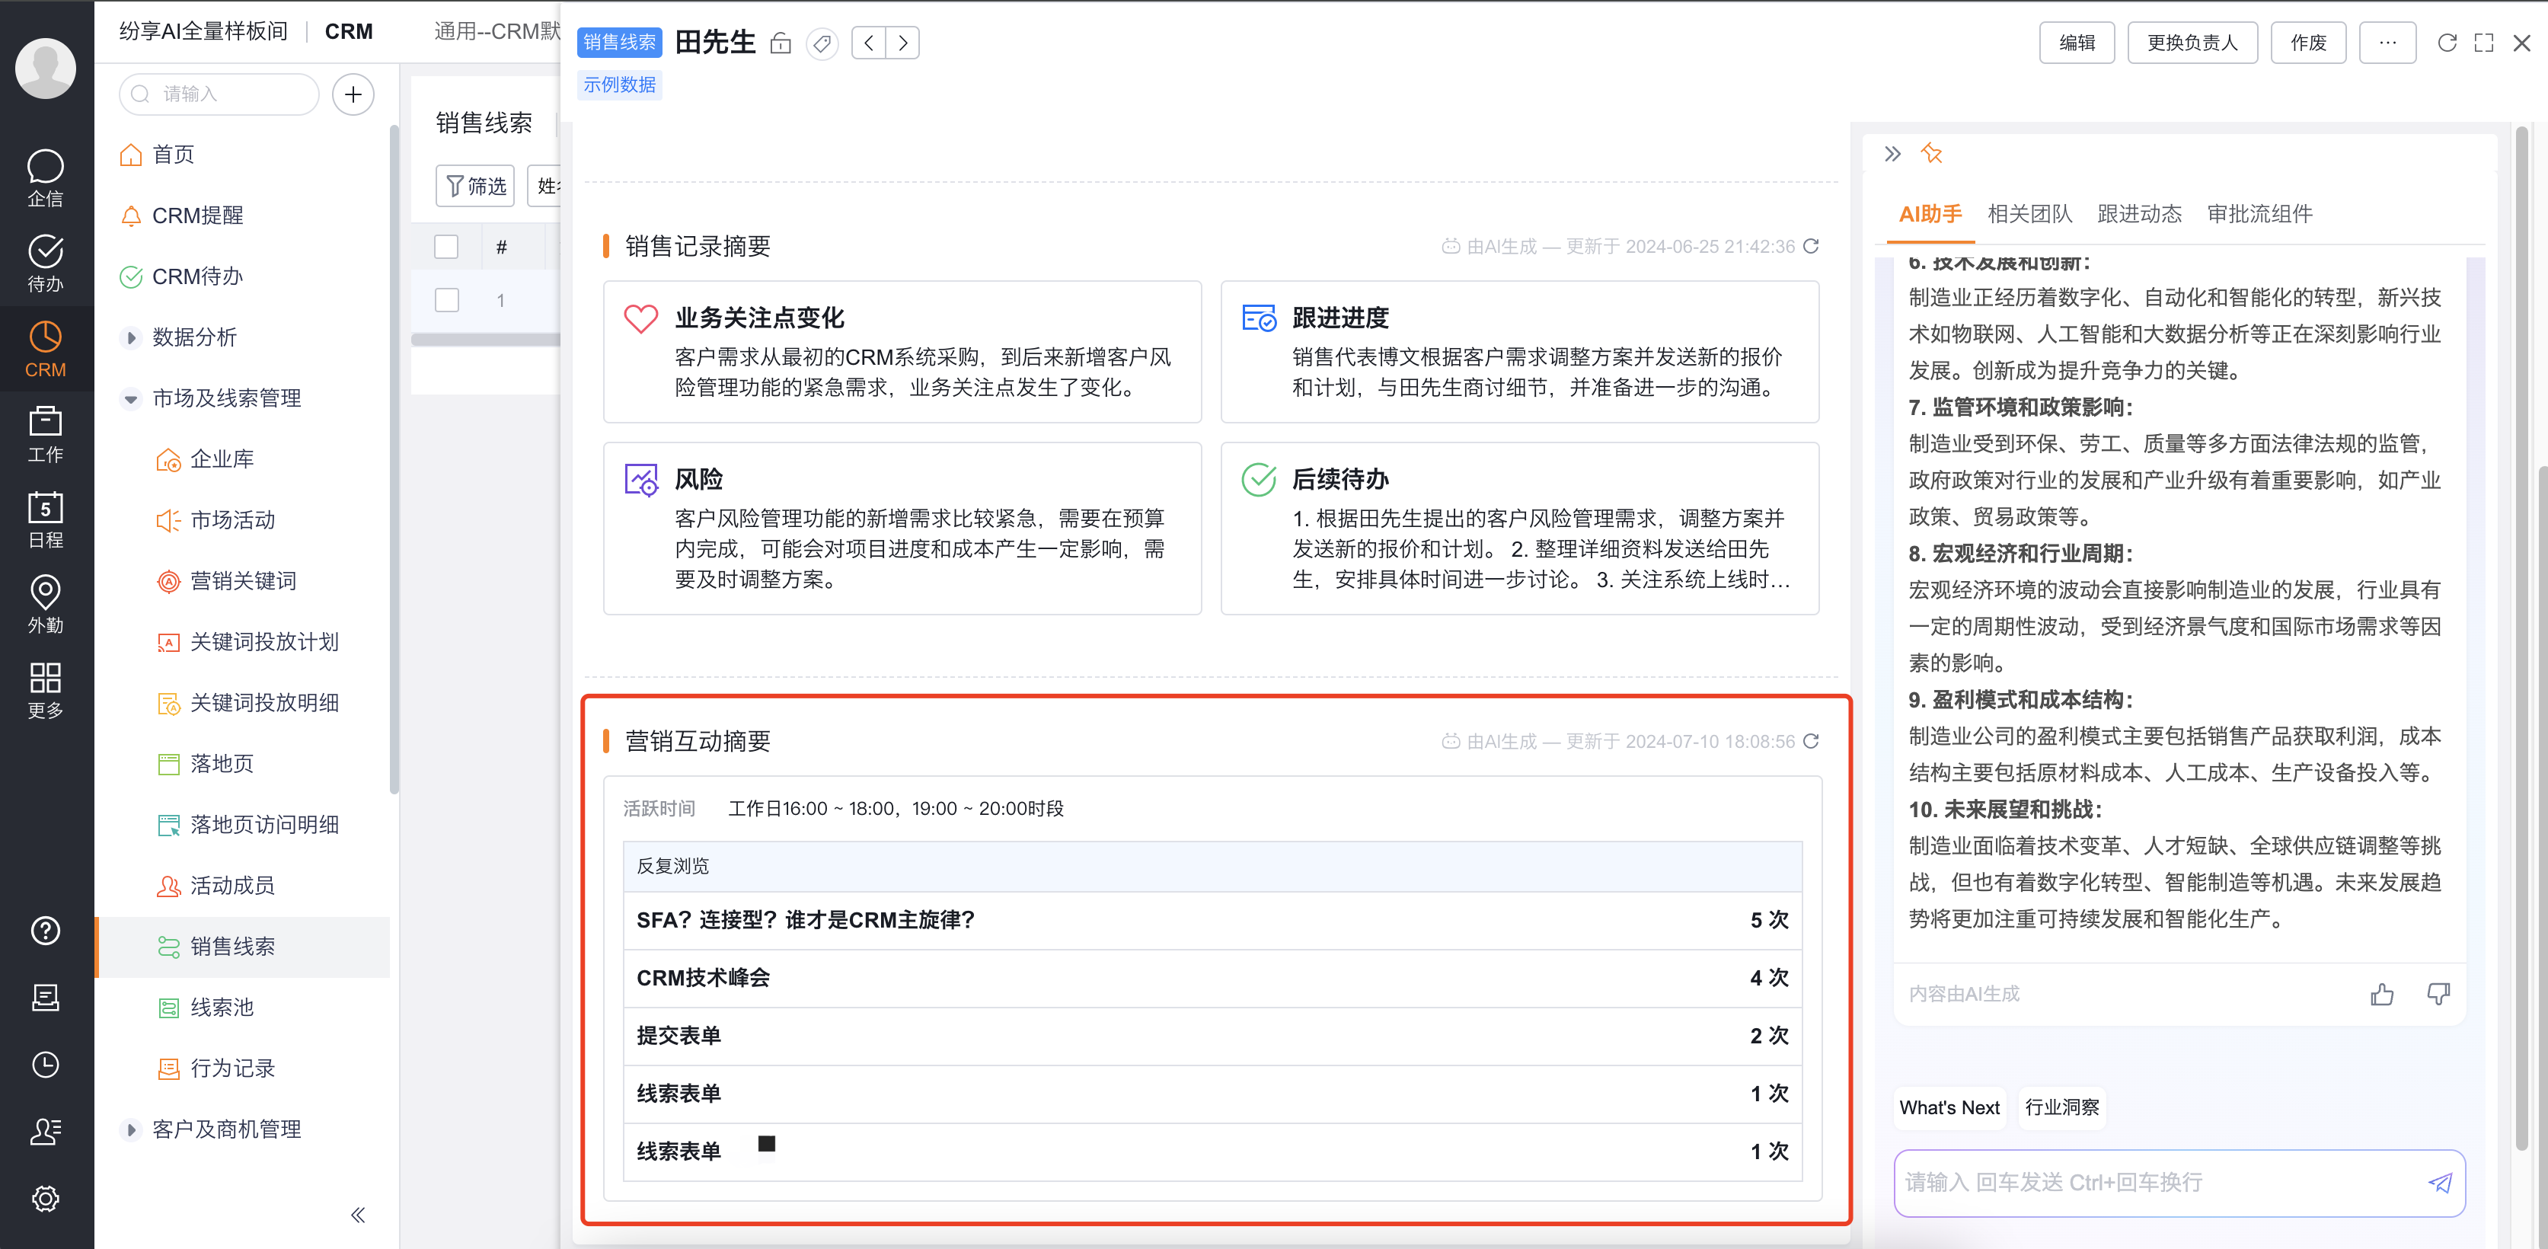Open the 更多 grid sidebar icon
Image resolution: width=2548 pixels, height=1249 pixels.
tap(46, 689)
